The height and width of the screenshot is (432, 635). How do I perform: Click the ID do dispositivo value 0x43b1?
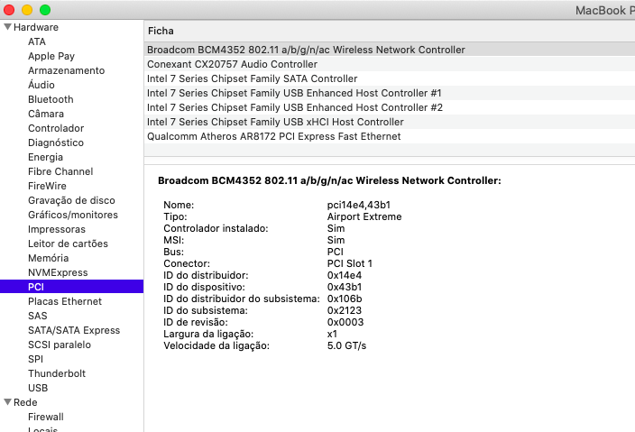345,287
